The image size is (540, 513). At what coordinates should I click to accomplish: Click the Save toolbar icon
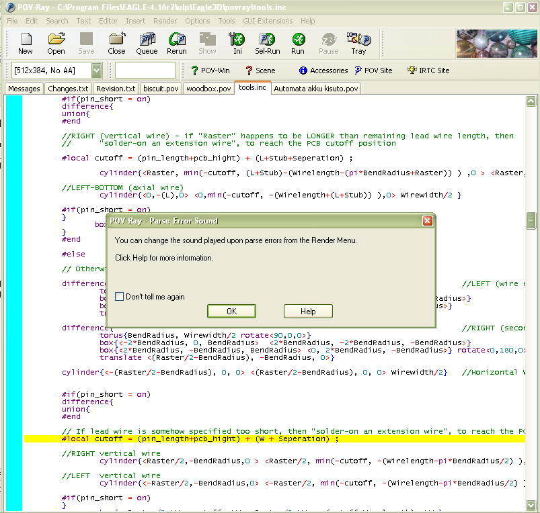coord(86,44)
